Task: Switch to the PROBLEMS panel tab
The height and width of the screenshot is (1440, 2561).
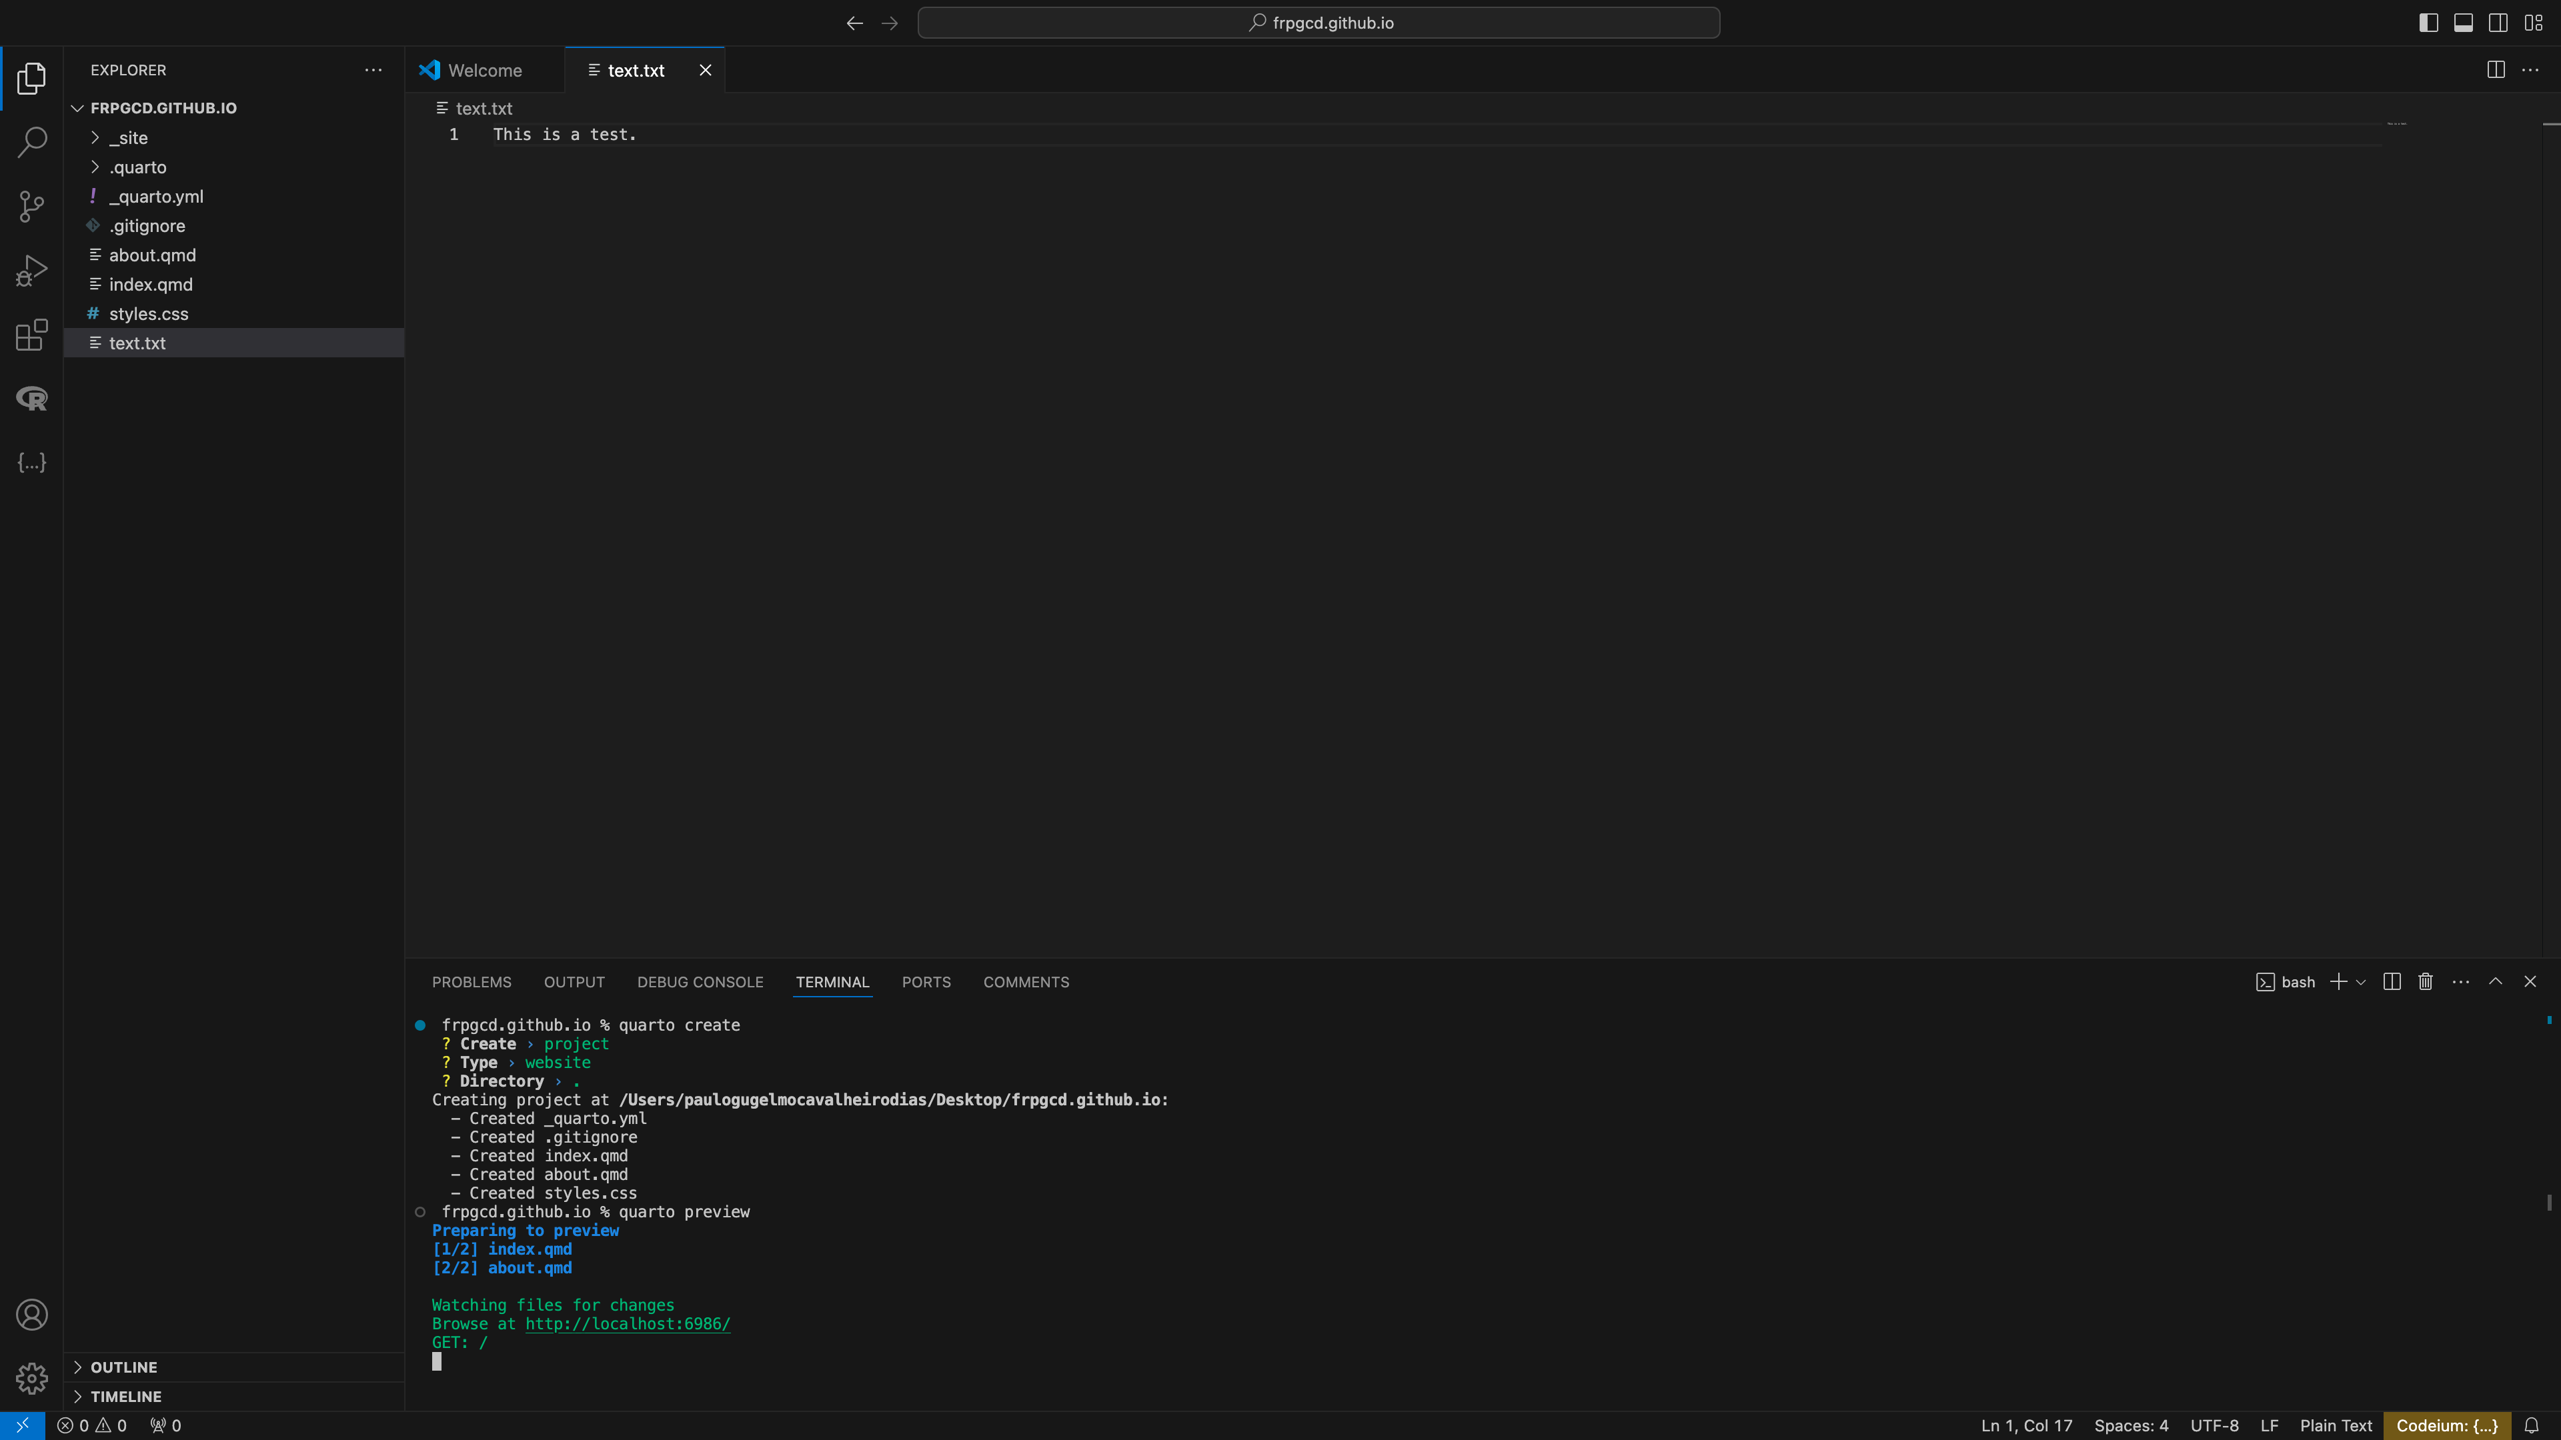Action: point(472,982)
